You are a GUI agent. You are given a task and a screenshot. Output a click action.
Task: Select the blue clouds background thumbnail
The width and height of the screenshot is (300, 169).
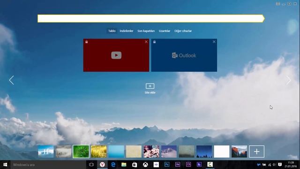[x=46, y=151]
